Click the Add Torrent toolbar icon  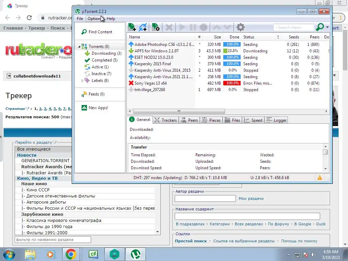point(132,27)
